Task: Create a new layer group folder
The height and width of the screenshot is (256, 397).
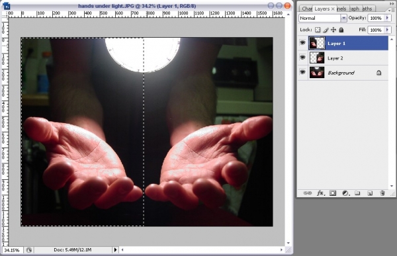Action: point(357,193)
